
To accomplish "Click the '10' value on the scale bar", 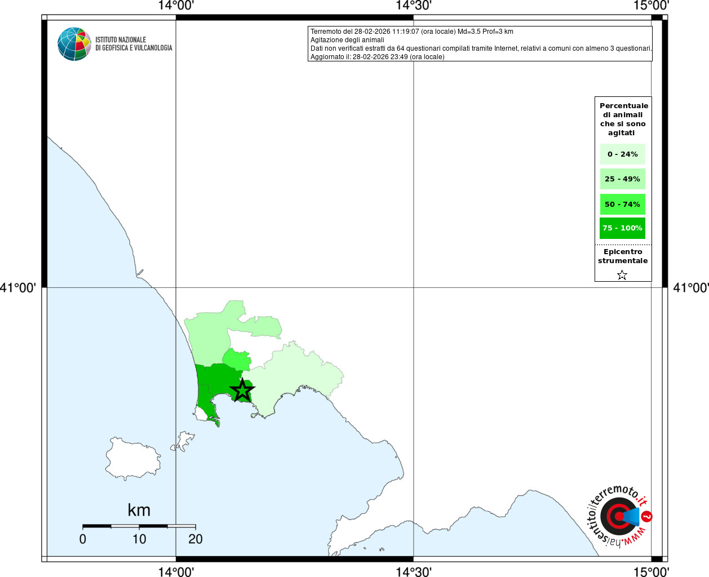I will (139, 539).
